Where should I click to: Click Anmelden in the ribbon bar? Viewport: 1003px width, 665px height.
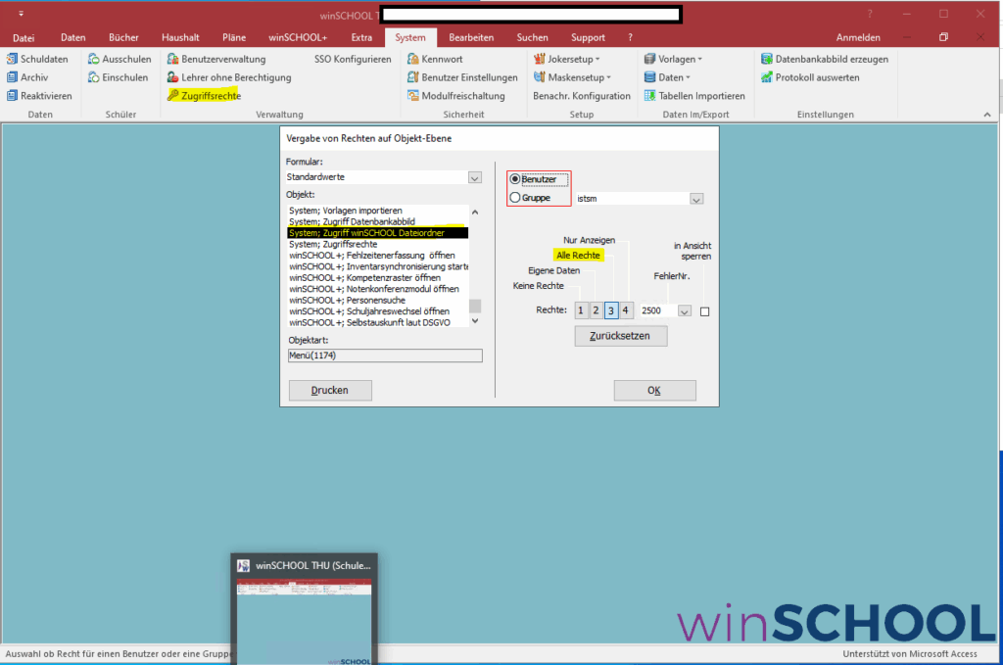858,38
